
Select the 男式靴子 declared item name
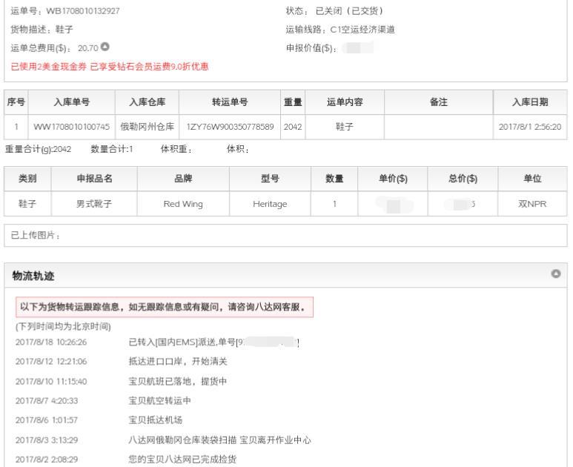pos(95,204)
